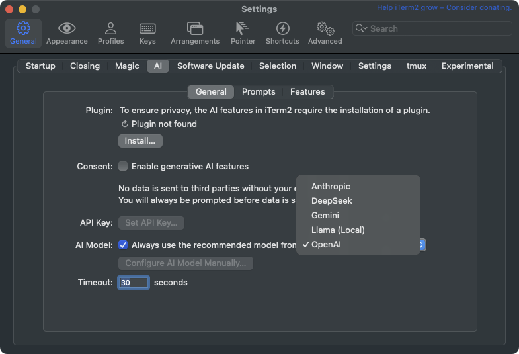This screenshot has height=354, width=519.
Task: Choose DeepSeek from the provider menu
Action: click(358, 200)
